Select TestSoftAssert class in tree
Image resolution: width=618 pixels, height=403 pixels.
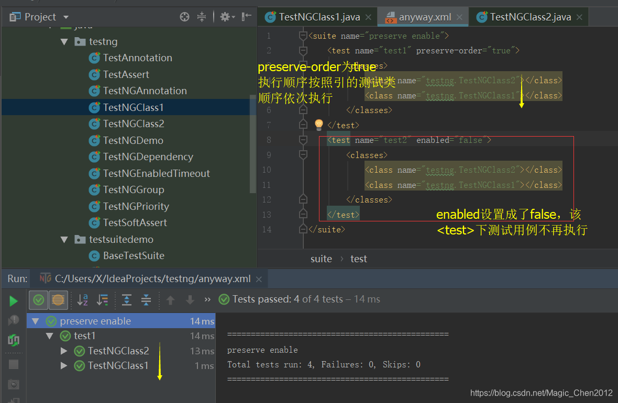pos(135,222)
